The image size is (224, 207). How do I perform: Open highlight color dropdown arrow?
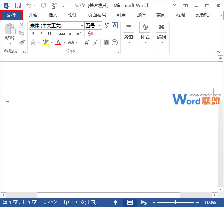[x=52, y=42]
